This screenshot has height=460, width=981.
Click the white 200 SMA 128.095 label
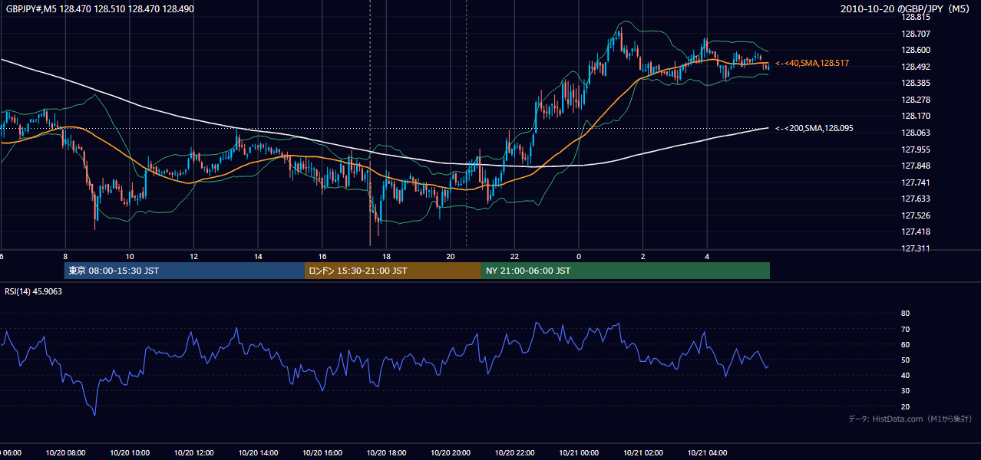coord(814,128)
